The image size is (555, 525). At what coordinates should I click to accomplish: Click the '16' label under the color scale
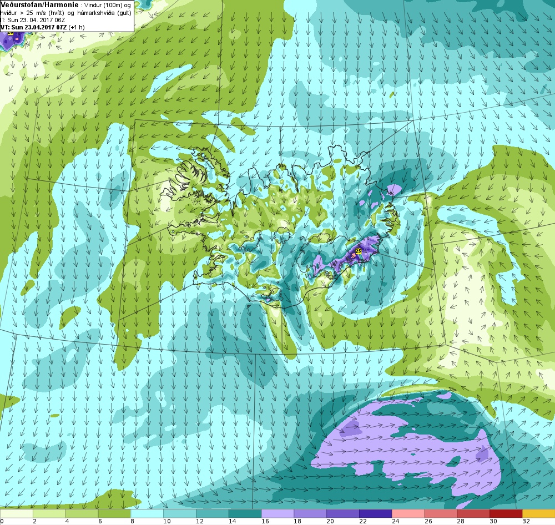pos(265,521)
